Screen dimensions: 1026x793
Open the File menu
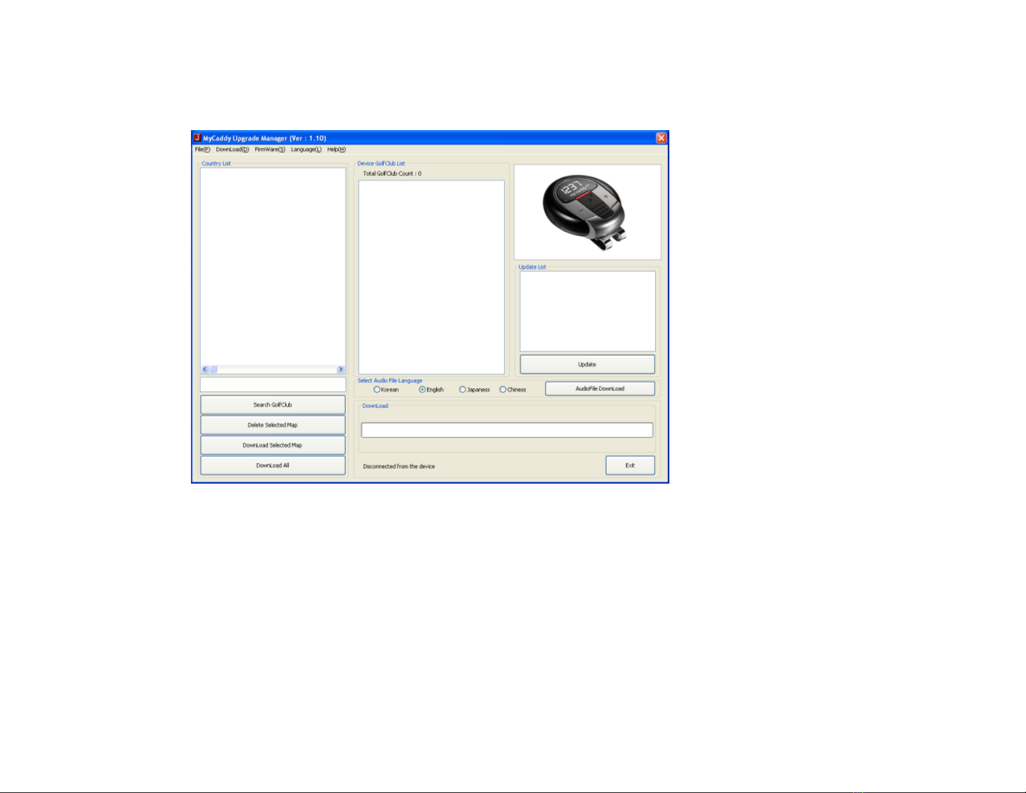point(202,150)
